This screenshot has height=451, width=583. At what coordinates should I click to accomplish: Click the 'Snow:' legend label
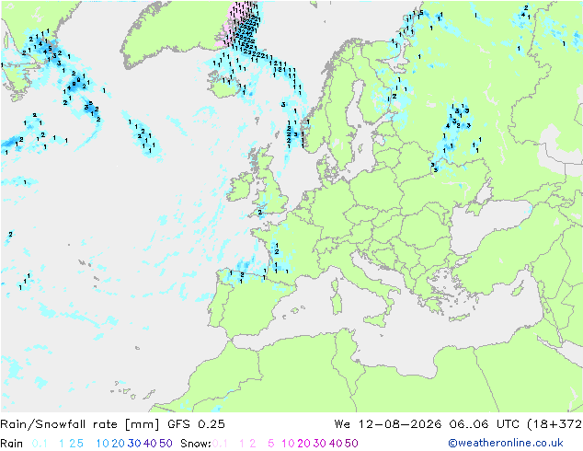tap(196, 444)
